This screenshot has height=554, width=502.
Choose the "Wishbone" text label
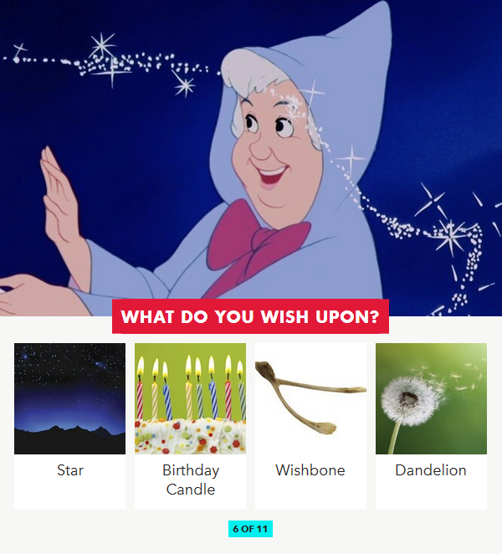tap(310, 470)
